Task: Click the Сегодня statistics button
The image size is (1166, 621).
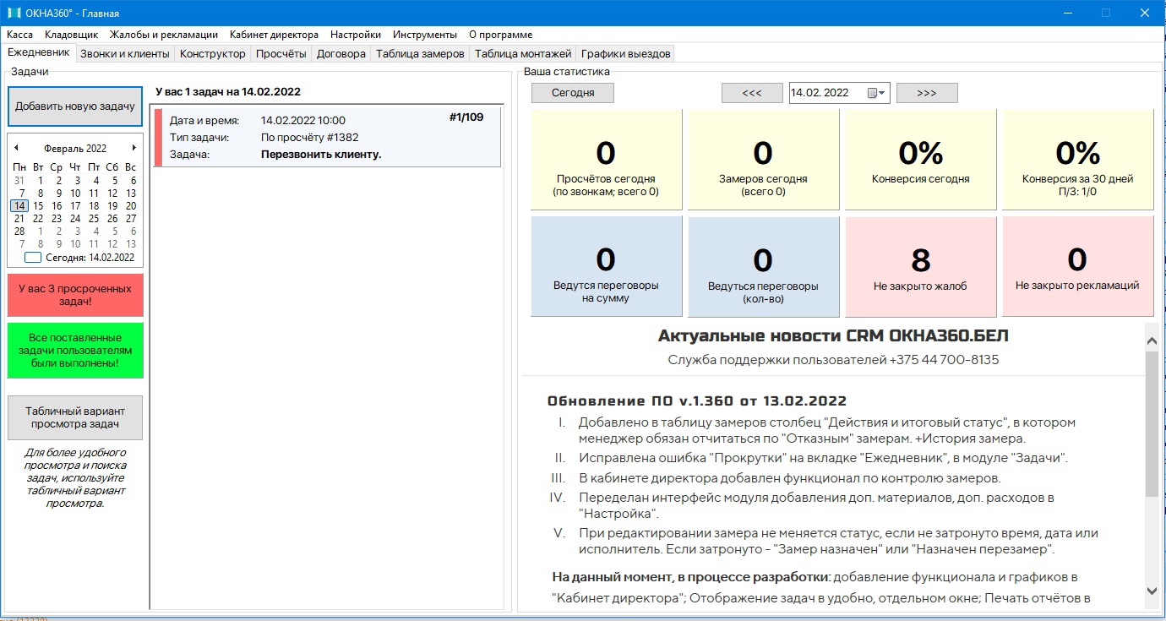Action: pos(573,93)
